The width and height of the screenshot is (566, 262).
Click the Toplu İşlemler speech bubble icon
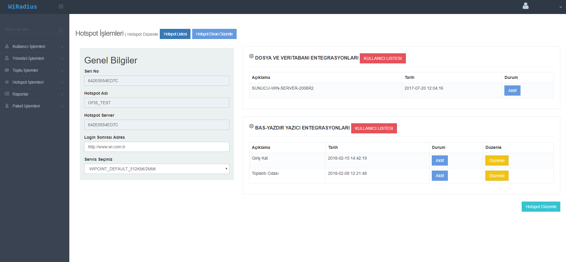click(7, 70)
